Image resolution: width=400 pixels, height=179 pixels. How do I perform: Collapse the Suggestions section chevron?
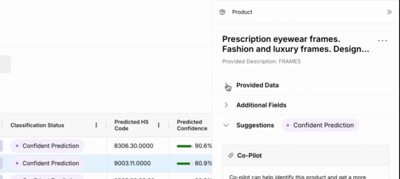(x=226, y=125)
